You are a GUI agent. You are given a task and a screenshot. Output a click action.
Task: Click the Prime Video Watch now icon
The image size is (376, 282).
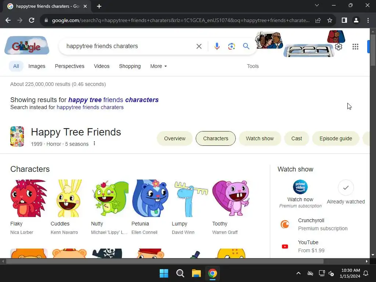click(300, 187)
